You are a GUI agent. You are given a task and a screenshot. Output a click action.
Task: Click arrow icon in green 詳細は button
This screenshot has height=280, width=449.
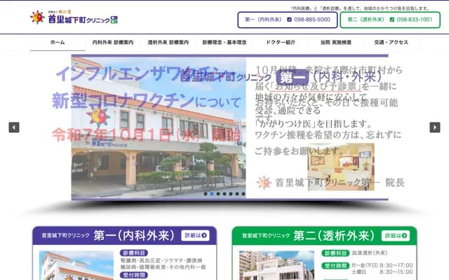tap(404, 235)
